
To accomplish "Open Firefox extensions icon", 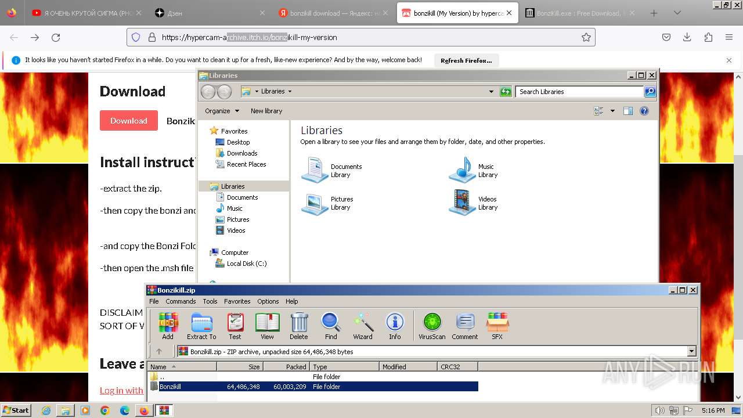I will tap(708, 37).
